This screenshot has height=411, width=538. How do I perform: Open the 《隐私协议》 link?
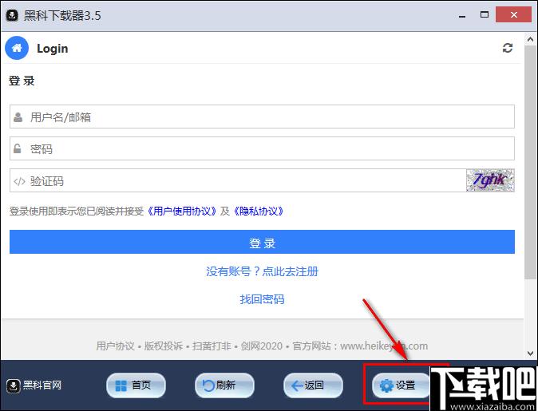click(259, 211)
